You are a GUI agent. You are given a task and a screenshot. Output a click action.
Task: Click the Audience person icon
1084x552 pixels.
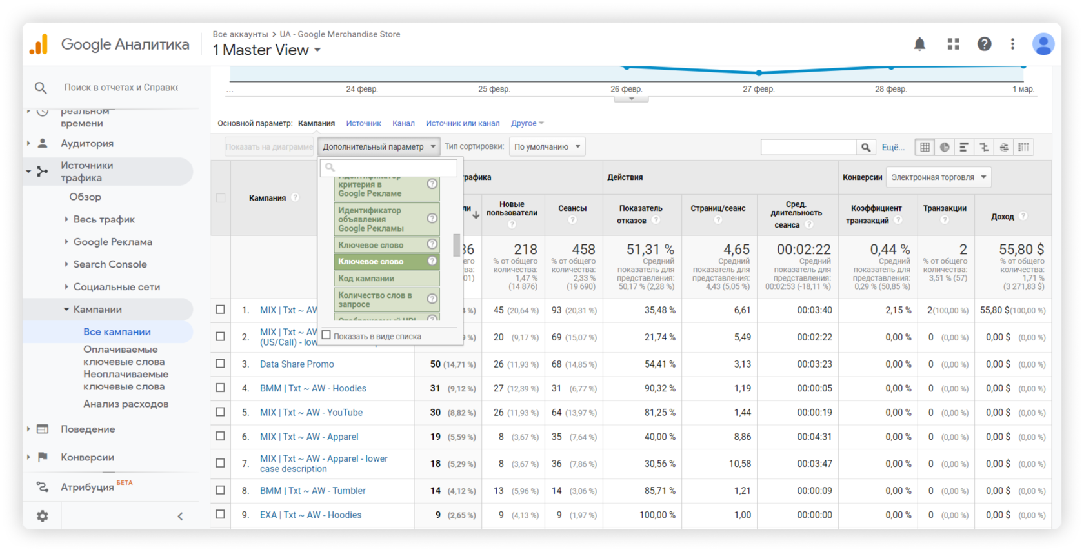[x=43, y=143]
